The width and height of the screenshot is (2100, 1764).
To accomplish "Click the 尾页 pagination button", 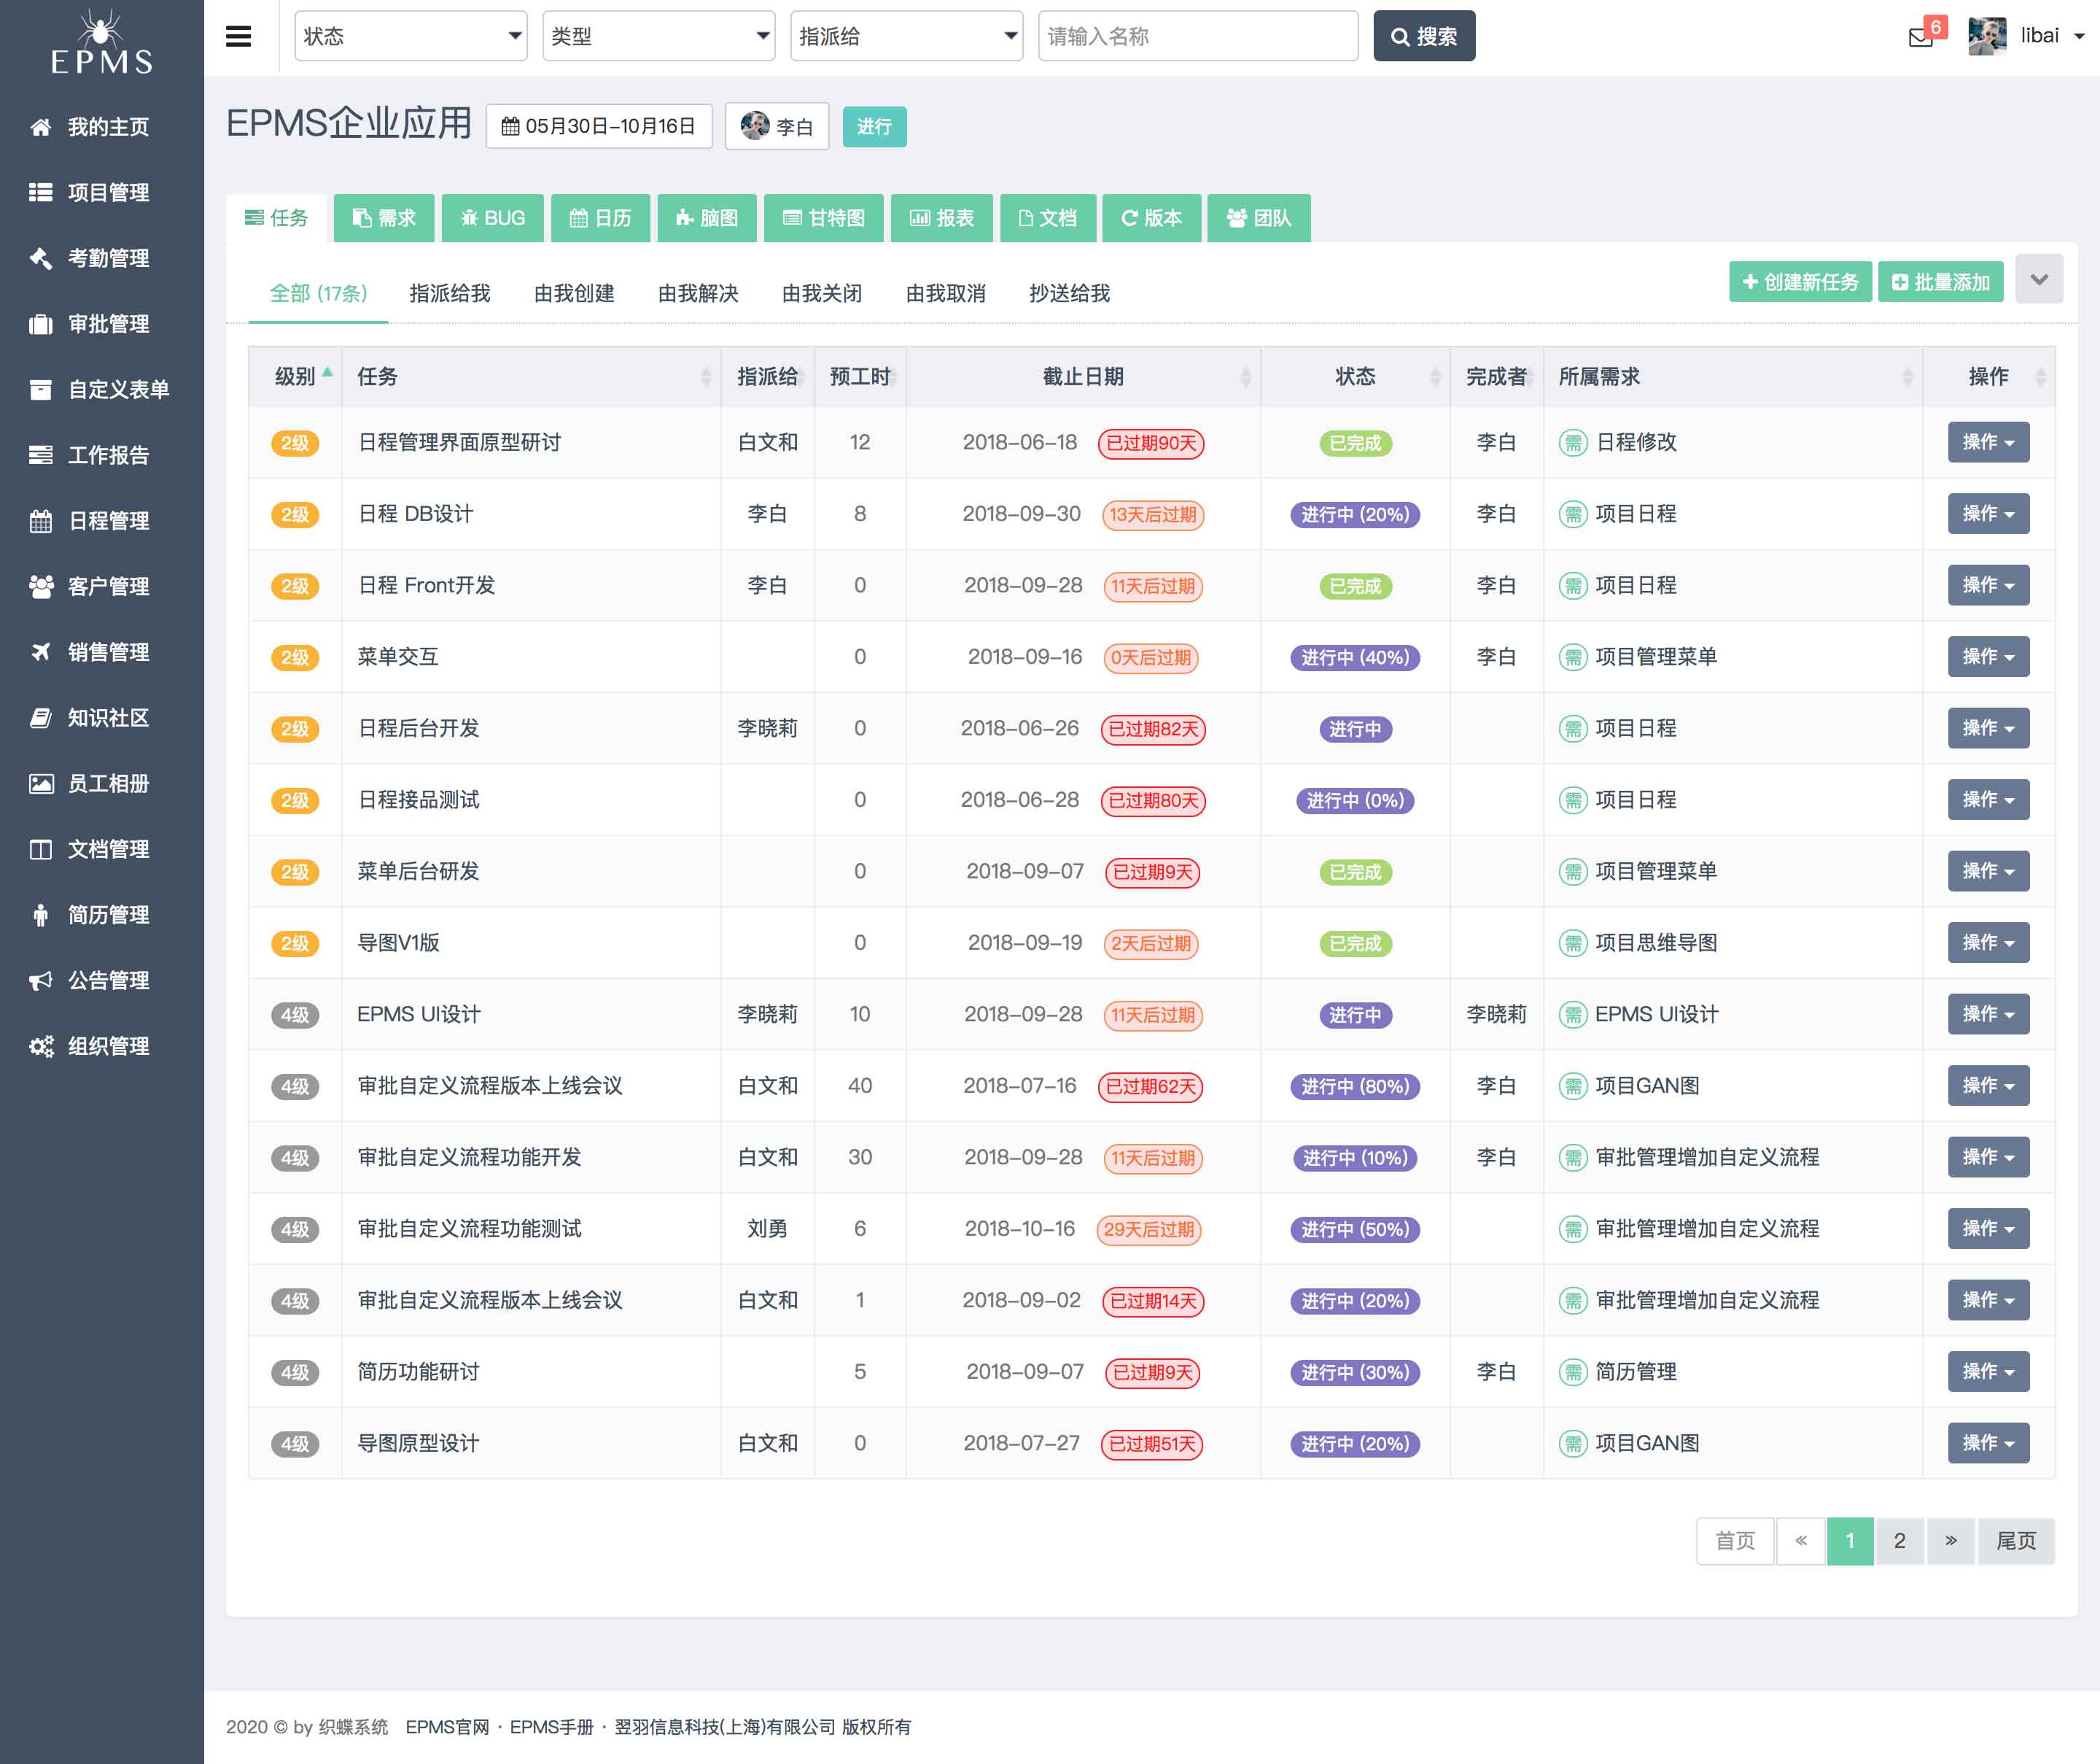I will click(x=2015, y=1541).
